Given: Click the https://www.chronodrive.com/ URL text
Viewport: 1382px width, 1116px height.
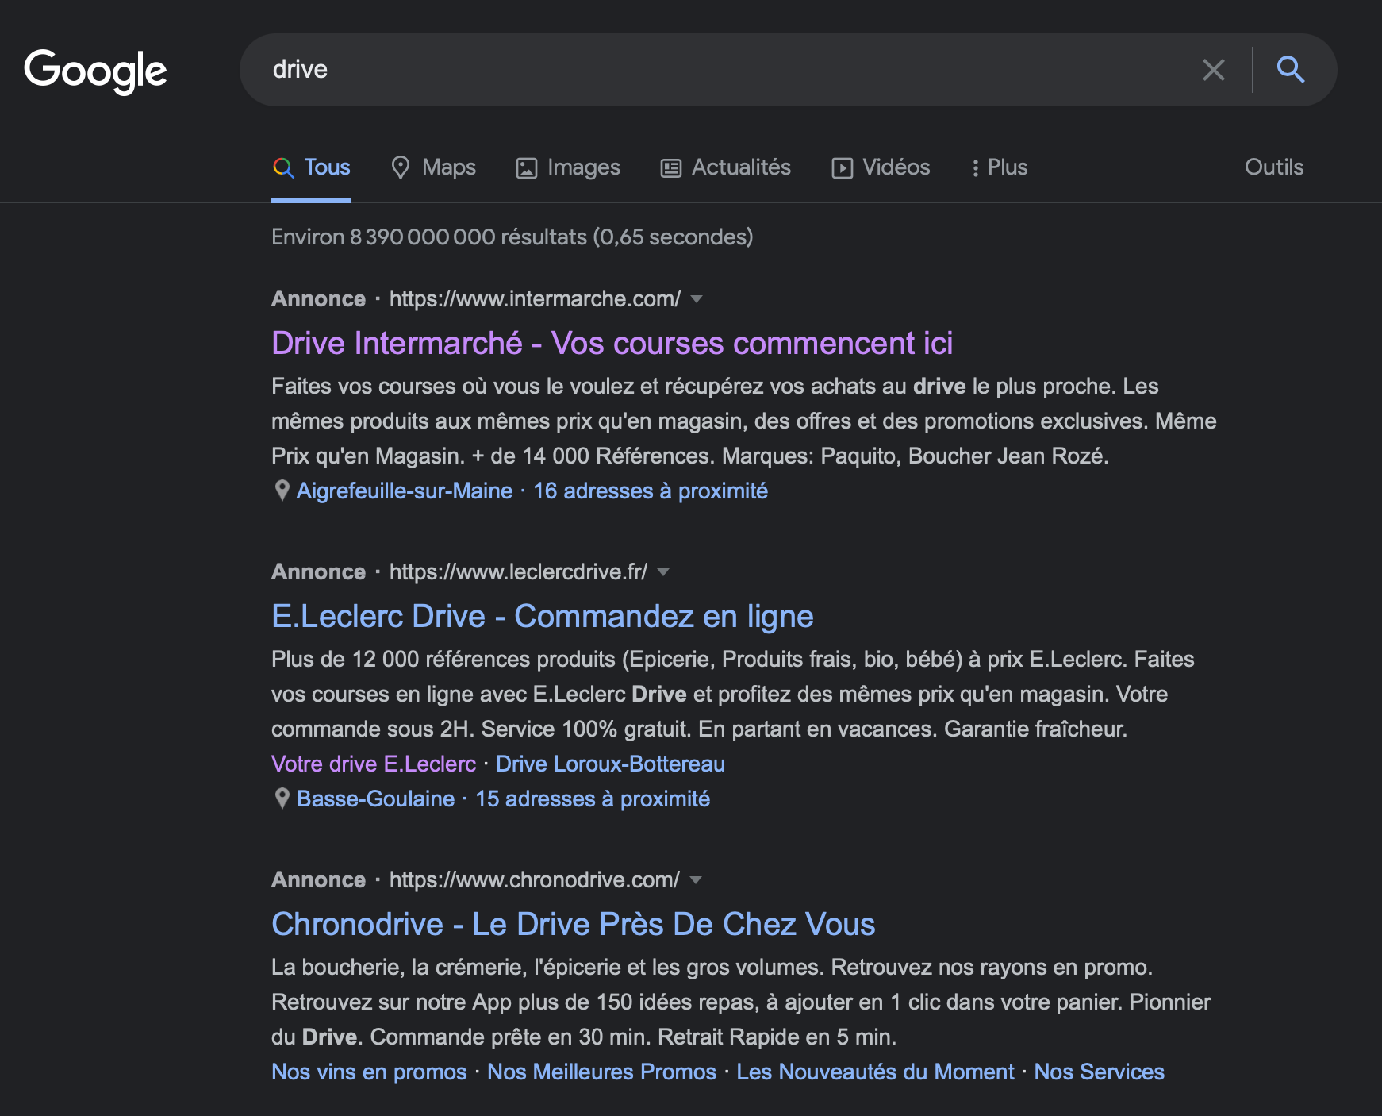Looking at the screenshot, I should click(534, 880).
